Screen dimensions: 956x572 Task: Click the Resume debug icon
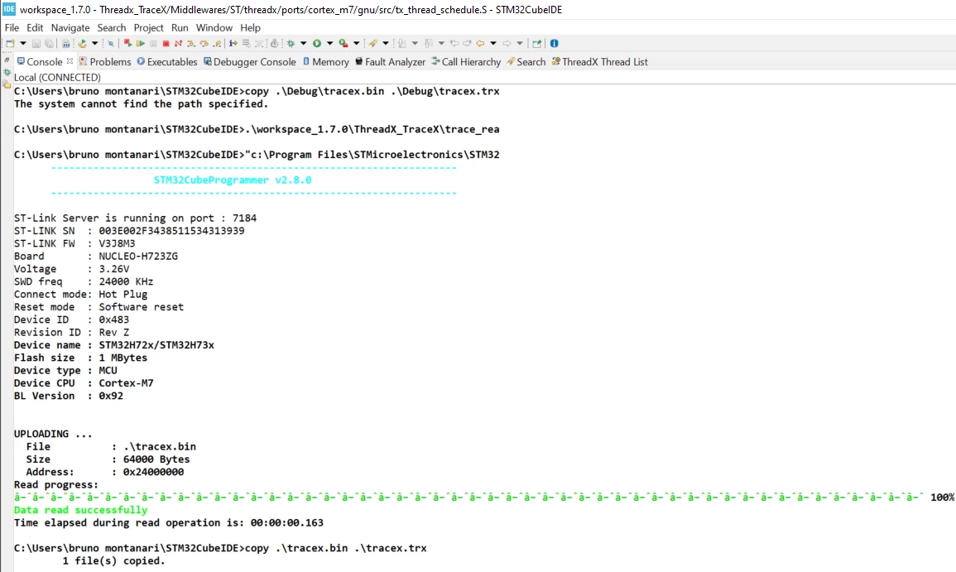(x=140, y=43)
